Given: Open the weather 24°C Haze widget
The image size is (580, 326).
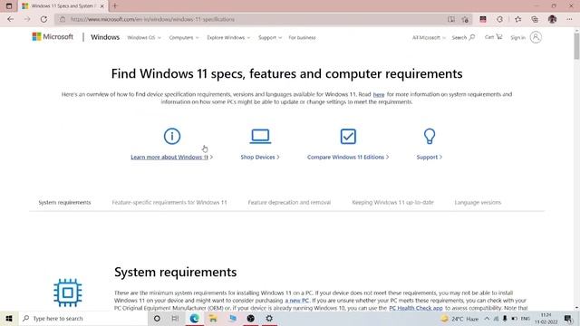Looking at the screenshot, I should point(459,319).
